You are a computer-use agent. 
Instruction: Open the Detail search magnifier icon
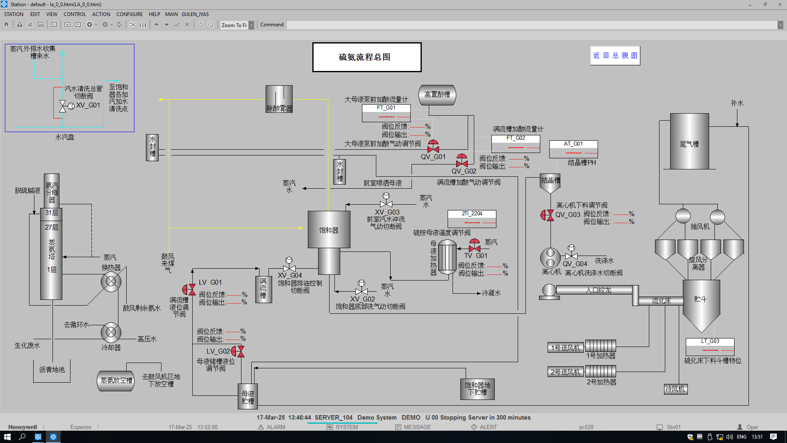click(x=211, y=25)
